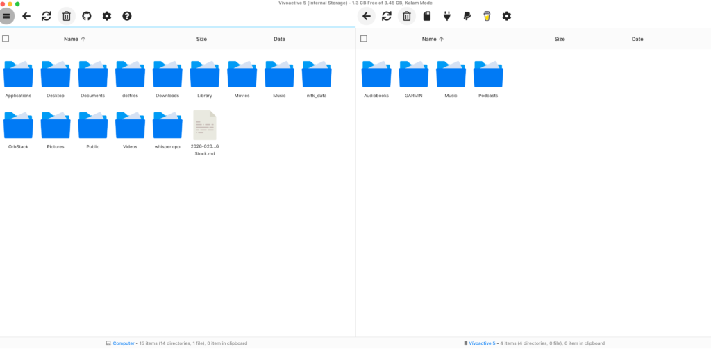Click the plug MTP mode icon
The width and height of the screenshot is (711, 351).
click(x=447, y=16)
